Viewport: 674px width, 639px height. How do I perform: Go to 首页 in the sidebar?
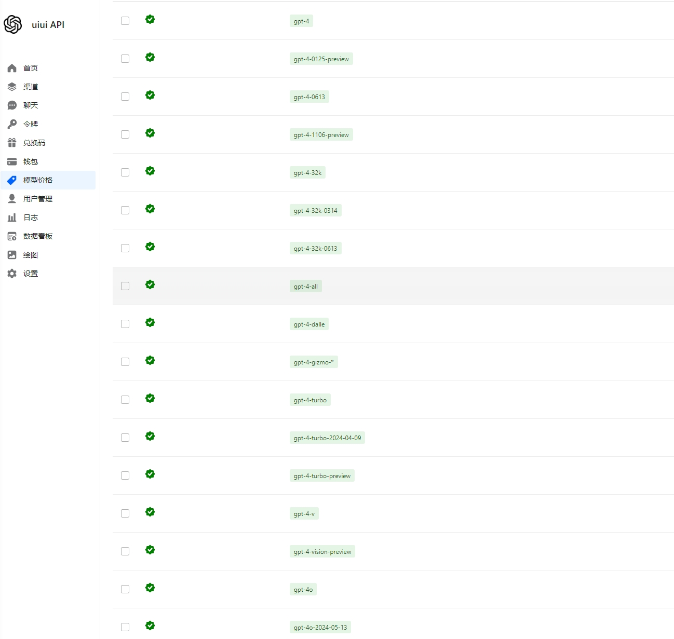48,68
